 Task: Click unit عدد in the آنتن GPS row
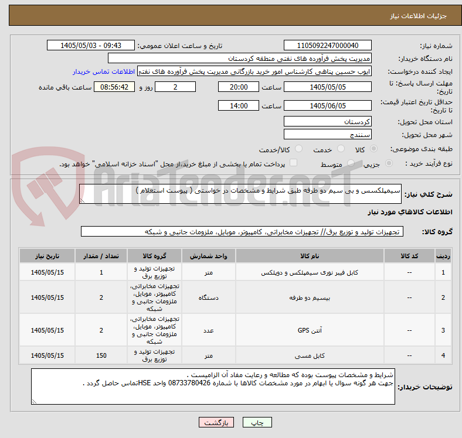[208, 331]
